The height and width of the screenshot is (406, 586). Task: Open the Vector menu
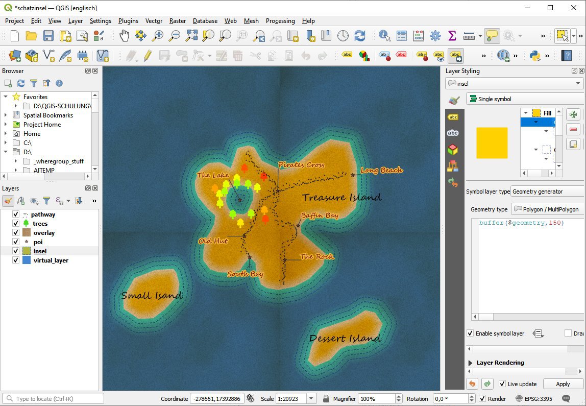tap(154, 21)
